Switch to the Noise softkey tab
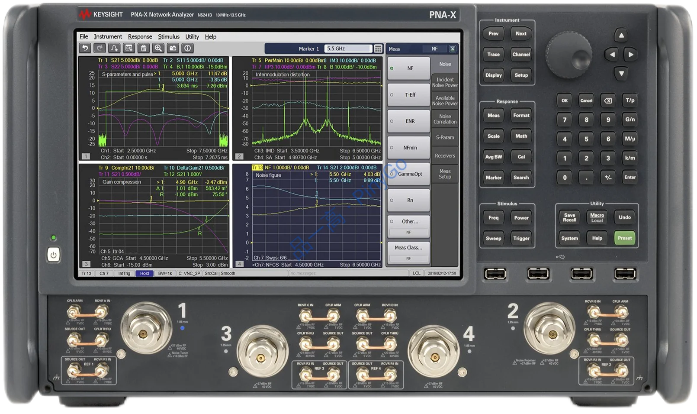The image size is (697, 414). pos(445,64)
